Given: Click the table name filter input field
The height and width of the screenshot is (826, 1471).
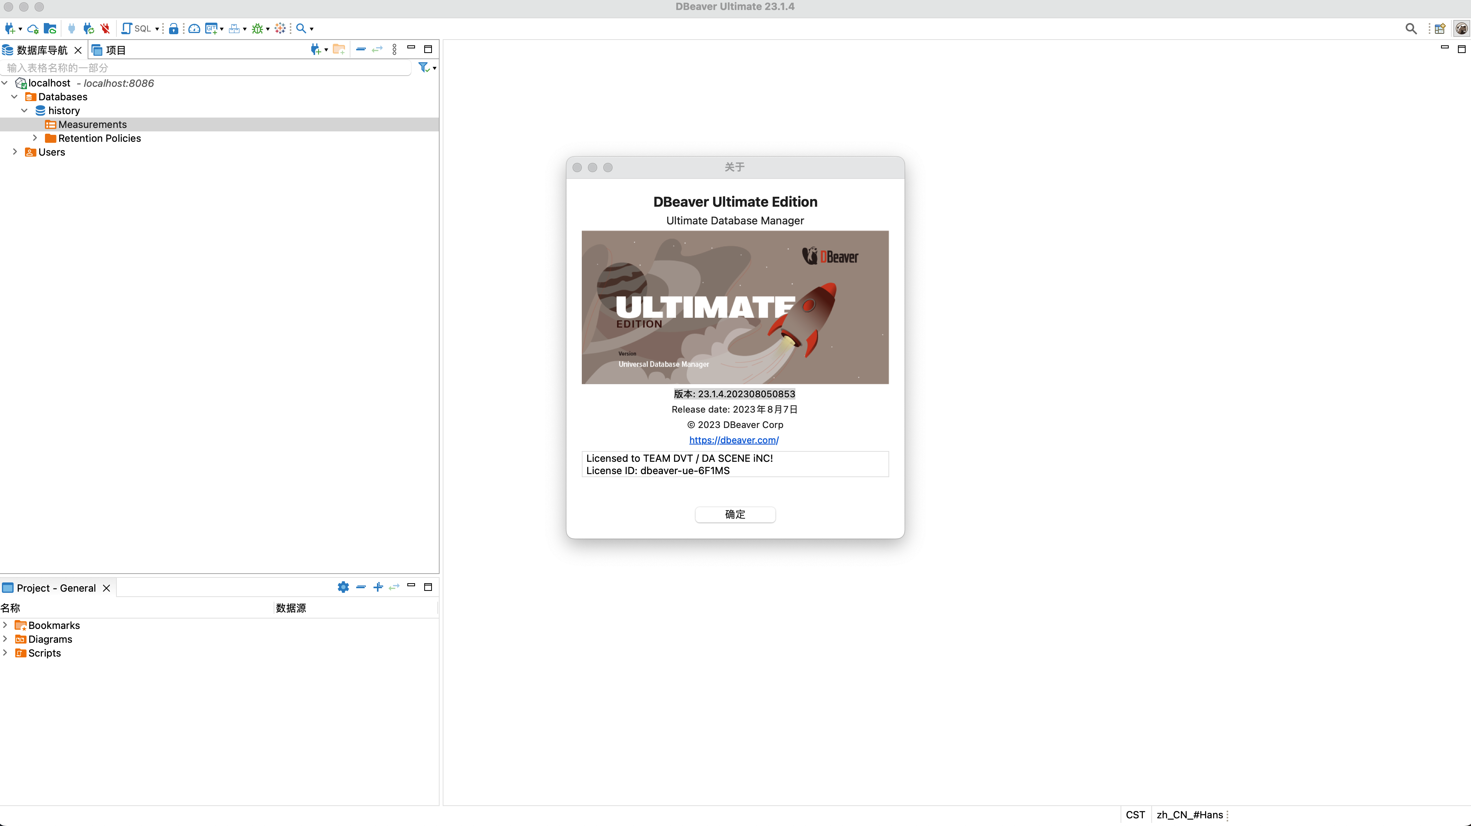Looking at the screenshot, I should [206, 67].
